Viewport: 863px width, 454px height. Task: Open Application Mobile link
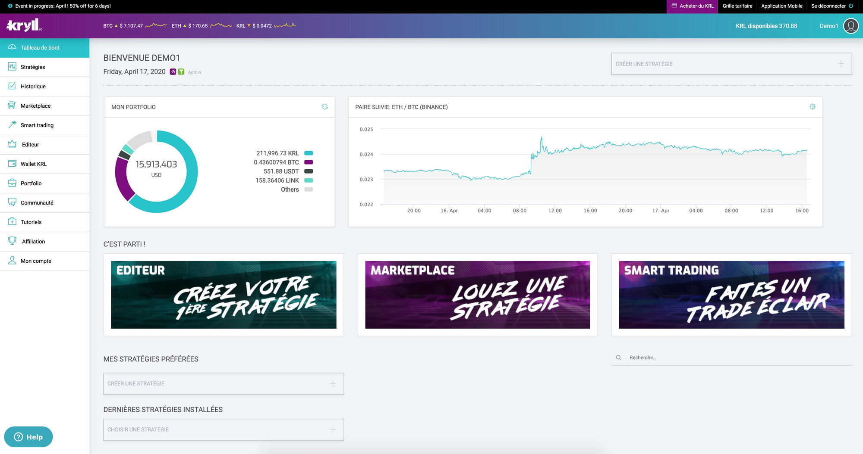[x=781, y=6]
